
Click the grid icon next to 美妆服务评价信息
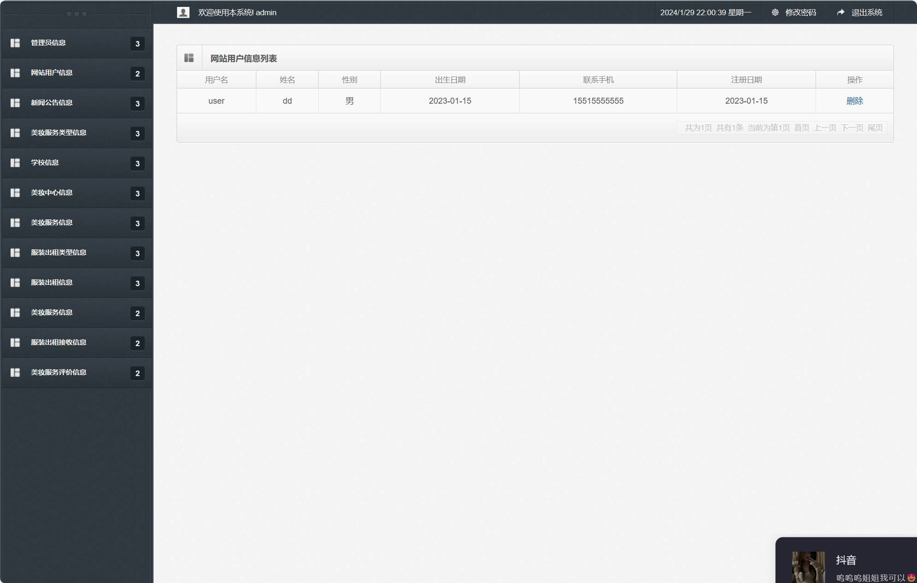click(x=15, y=372)
